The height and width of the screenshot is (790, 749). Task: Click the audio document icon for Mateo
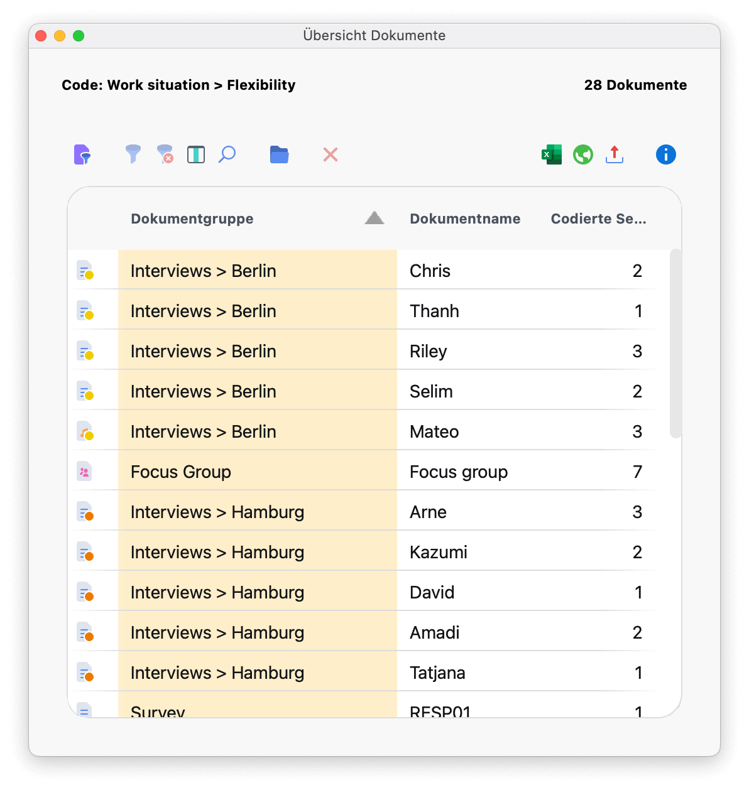click(x=85, y=431)
